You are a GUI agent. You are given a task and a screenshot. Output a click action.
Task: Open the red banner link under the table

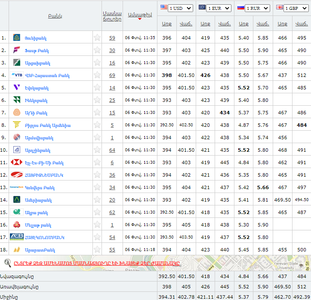click(x=97, y=263)
